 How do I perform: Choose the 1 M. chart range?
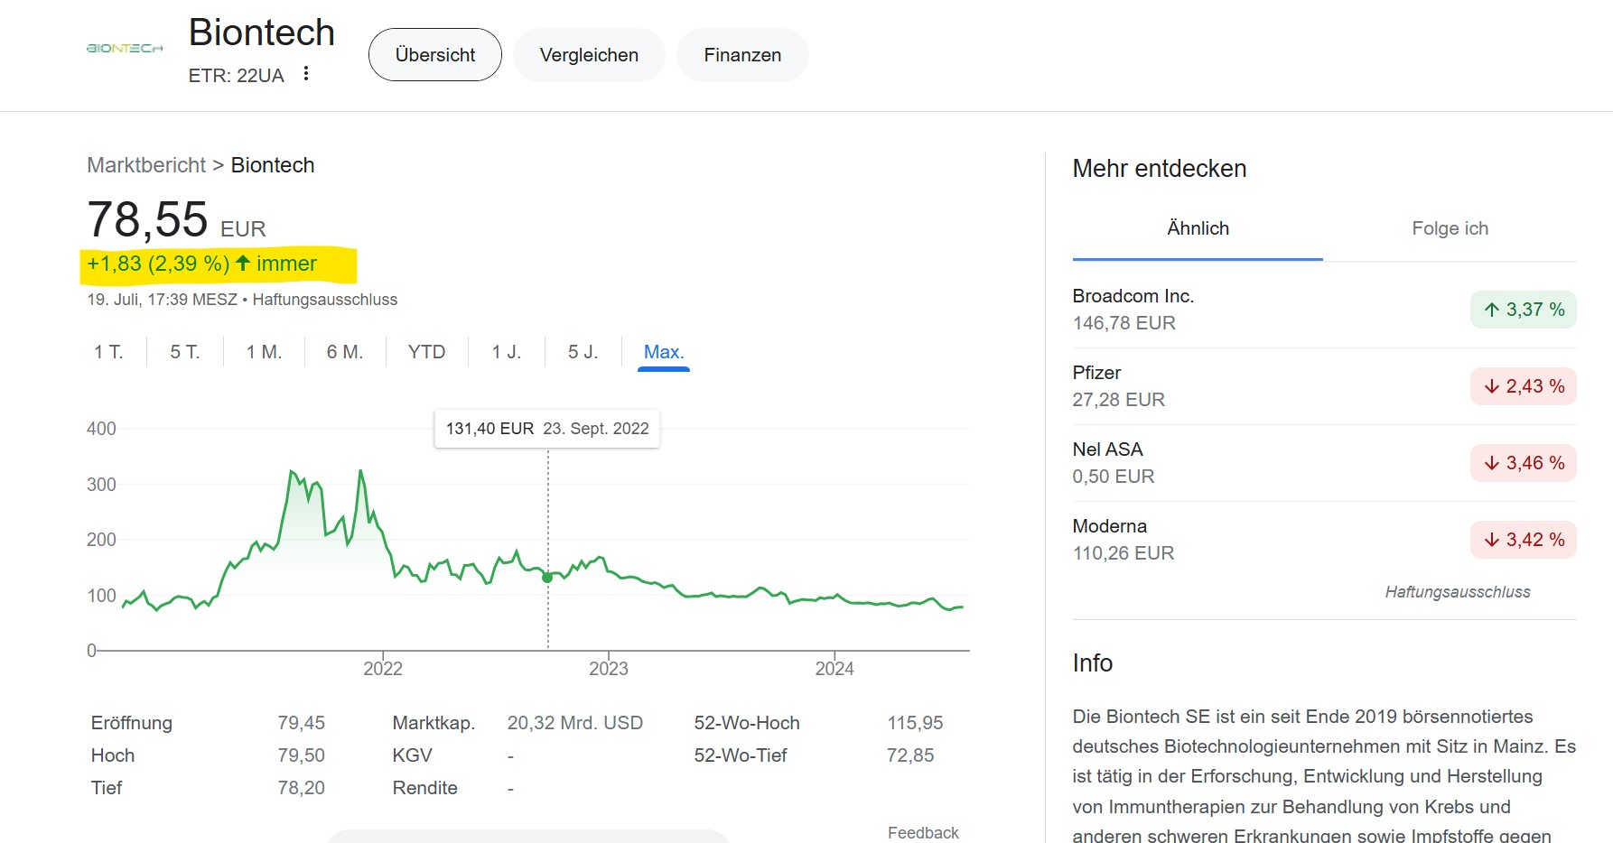pos(264,352)
